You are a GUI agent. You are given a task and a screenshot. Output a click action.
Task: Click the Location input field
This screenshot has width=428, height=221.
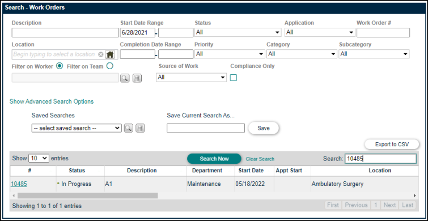pyautogui.click(x=55, y=54)
